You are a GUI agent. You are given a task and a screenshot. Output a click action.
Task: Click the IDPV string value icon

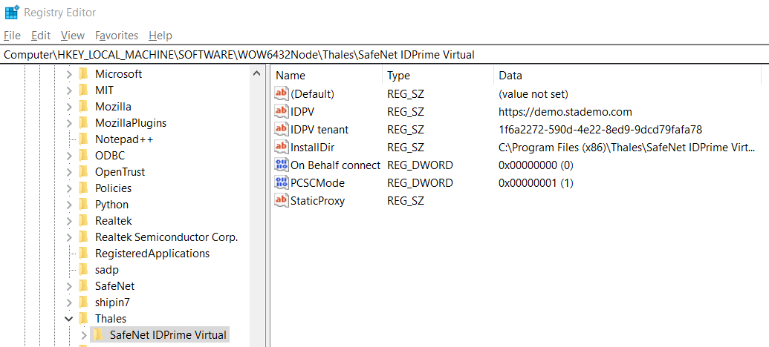pos(281,111)
